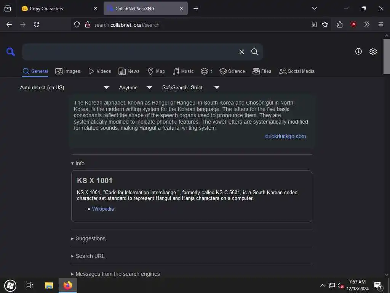The image size is (390, 293).
Task: Switch to IT category
Action: 206,71
